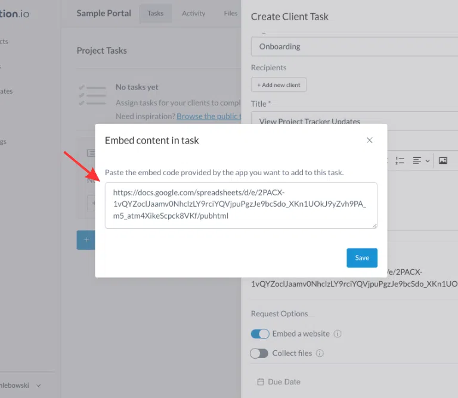Click the logo in the top-left corner
Image resolution: width=458 pixels, height=398 pixels.
pyautogui.click(x=14, y=14)
